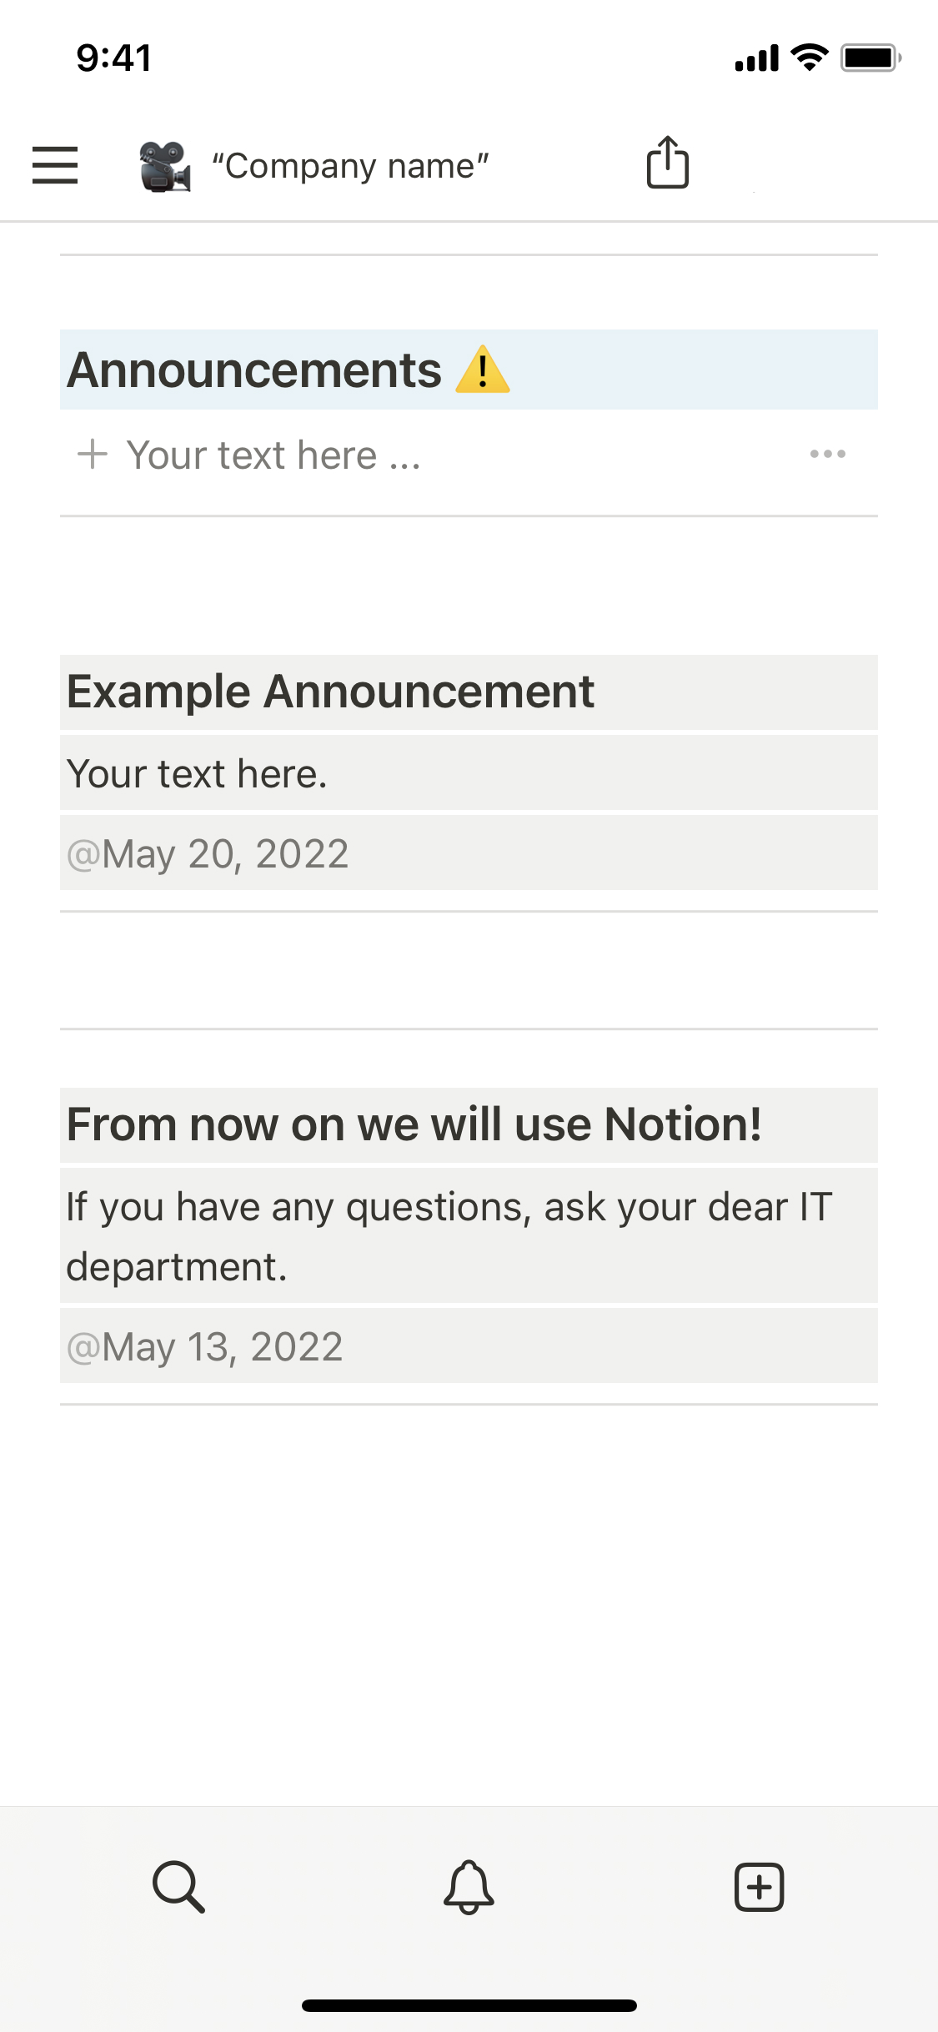Open the hamburger sidebar menu

(55, 165)
